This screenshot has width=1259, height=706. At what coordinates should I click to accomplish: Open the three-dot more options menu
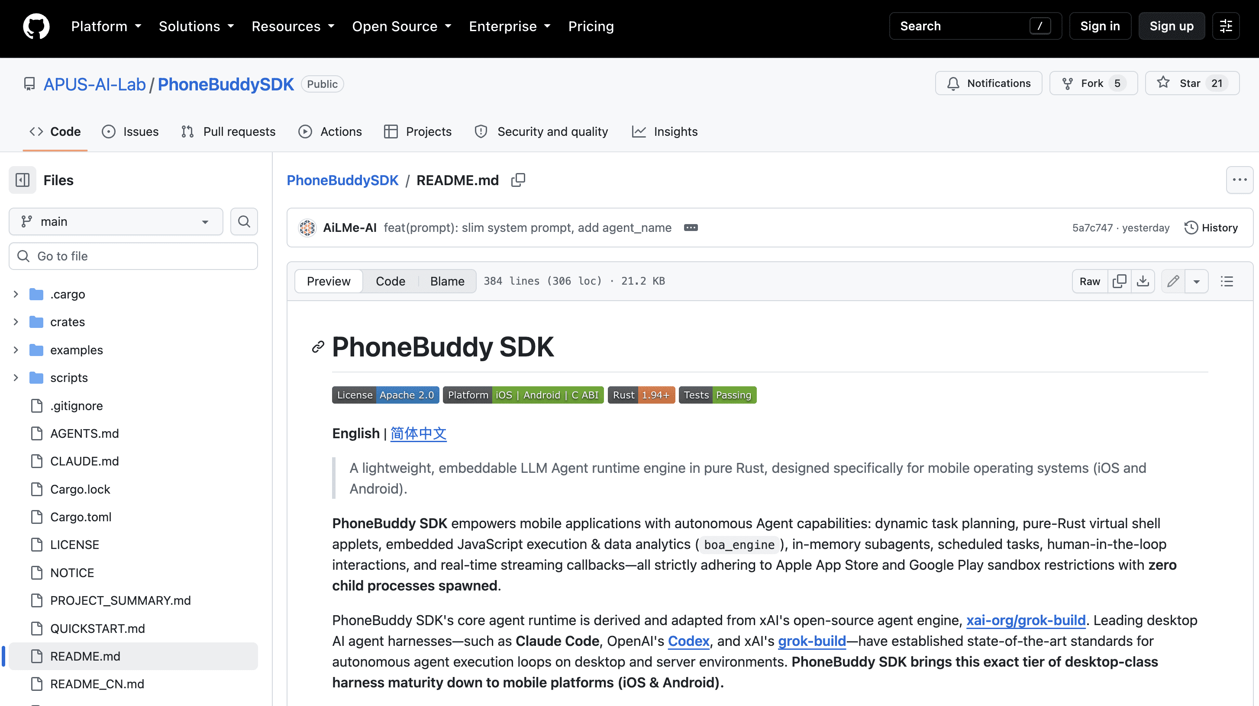click(1240, 180)
